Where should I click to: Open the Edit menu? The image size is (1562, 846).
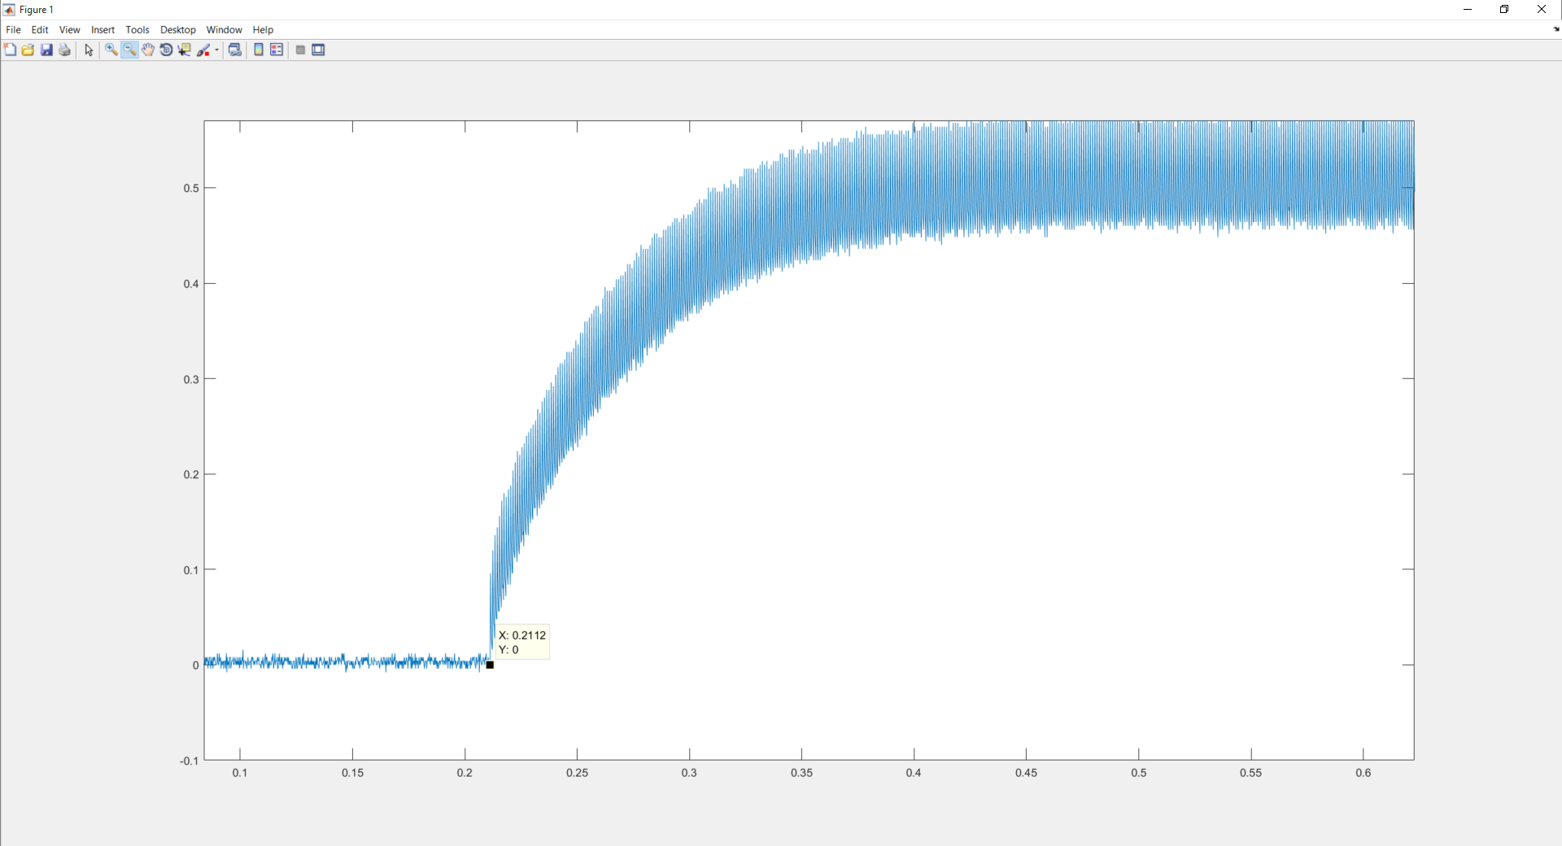pyautogui.click(x=40, y=30)
